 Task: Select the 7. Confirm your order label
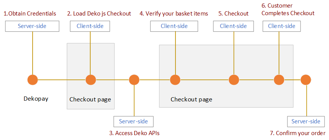tap(298, 133)
